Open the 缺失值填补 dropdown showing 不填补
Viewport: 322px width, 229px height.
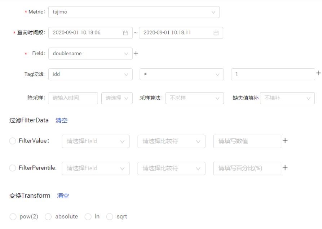pyautogui.click(x=287, y=98)
